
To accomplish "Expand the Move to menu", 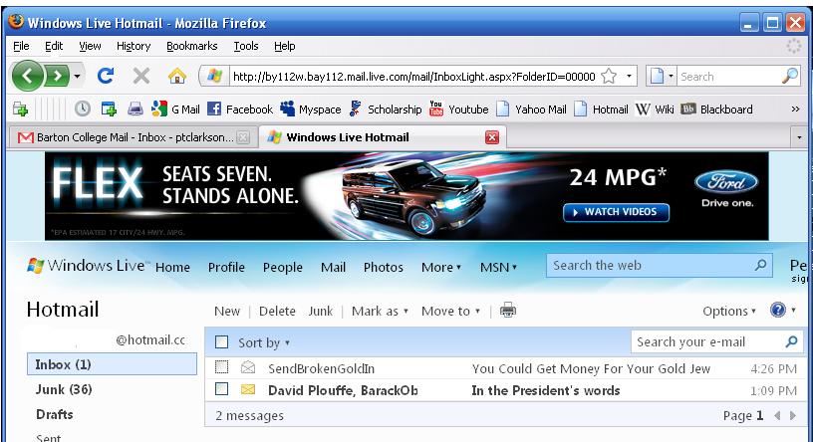I will [x=450, y=311].
